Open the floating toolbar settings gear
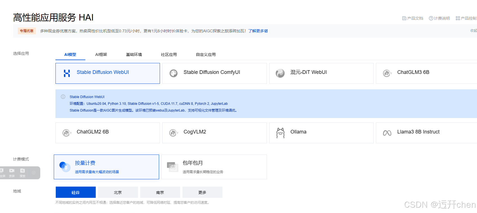 point(34,173)
